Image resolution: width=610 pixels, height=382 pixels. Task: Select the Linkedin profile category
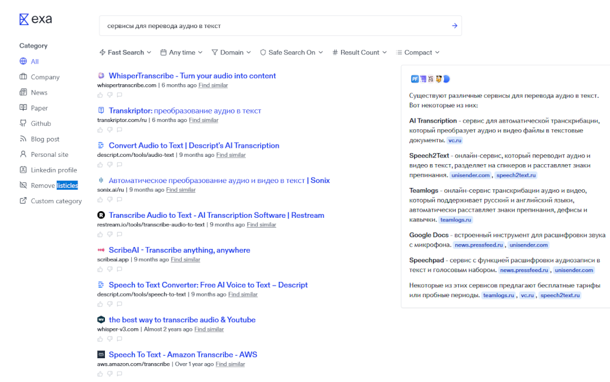tap(48, 170)
